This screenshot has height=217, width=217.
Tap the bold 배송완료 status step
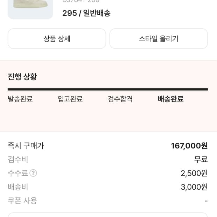click(170, 99)
